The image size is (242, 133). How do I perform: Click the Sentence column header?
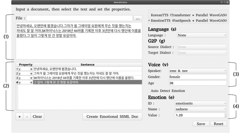pos(87,65)
